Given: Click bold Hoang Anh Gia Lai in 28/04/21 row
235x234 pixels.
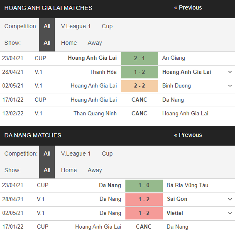Looking at the screenshot, I should [x=186, y=72].
